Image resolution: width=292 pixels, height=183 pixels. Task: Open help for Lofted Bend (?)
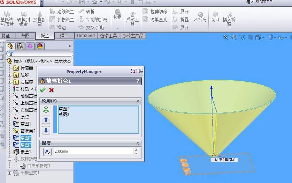point(138,81)
